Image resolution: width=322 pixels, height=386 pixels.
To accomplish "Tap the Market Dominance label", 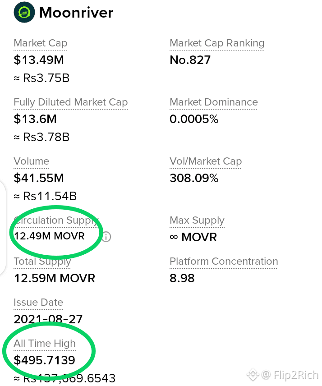I will click(214, 102).
